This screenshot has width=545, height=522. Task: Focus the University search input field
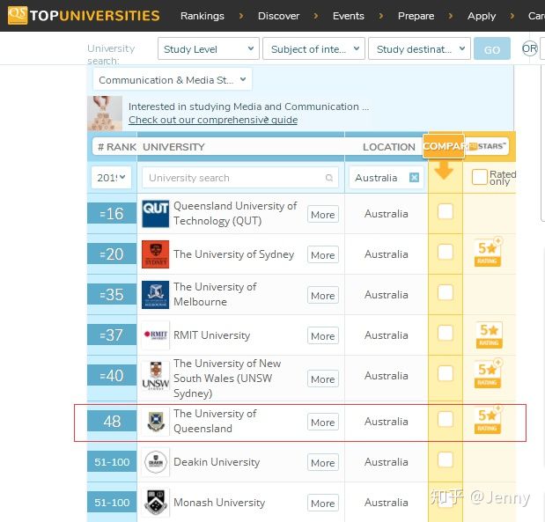click(x=240, y=178)
